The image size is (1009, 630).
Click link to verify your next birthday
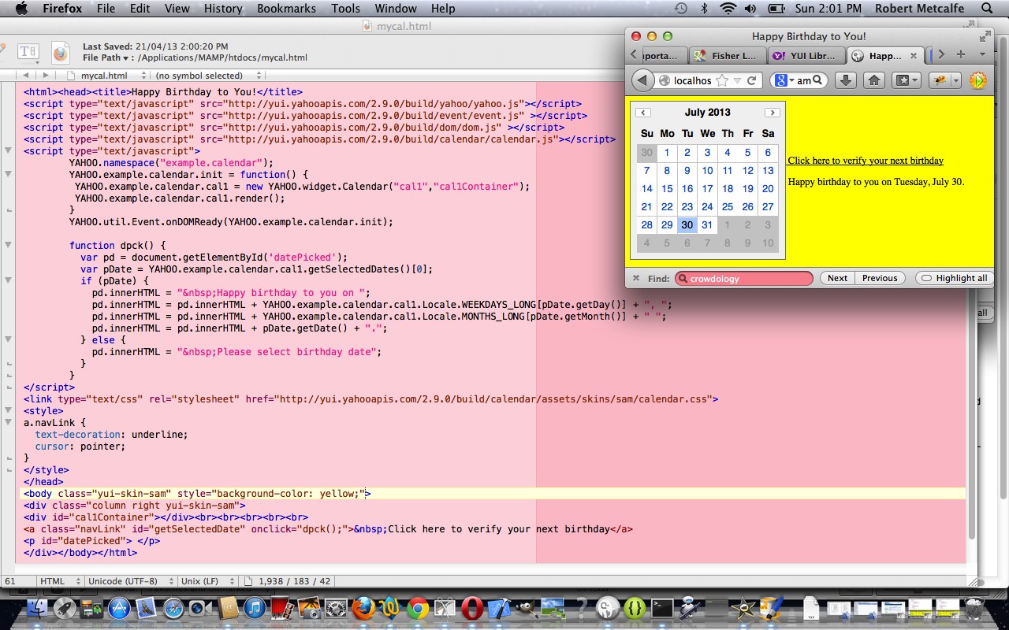pyautogui.click(x=866, y=161)
